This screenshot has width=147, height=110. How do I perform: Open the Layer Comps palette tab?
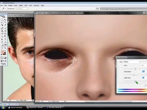[x=114, y=9]
